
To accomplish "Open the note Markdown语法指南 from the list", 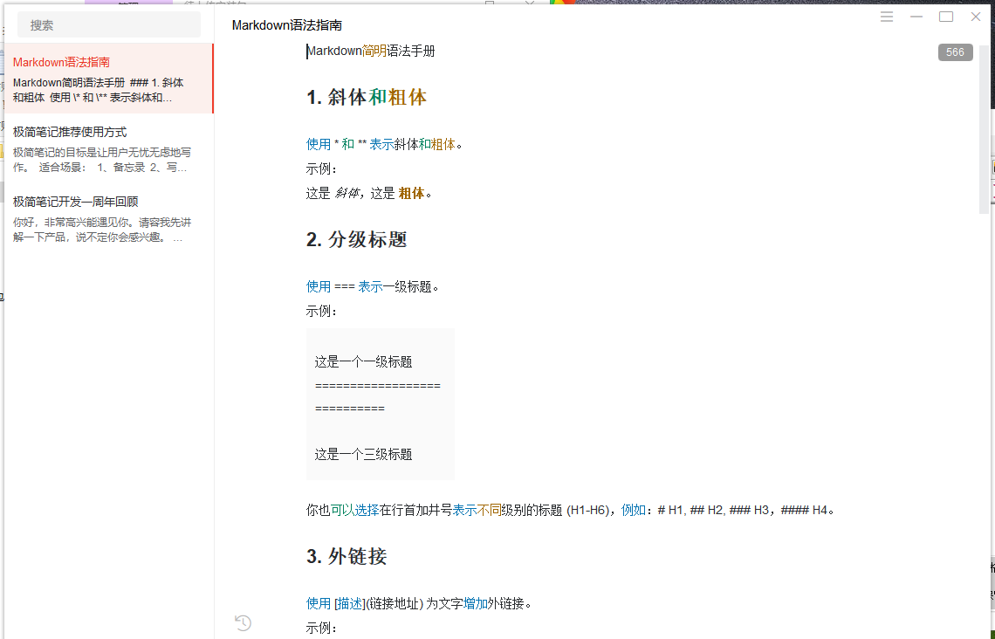I will tap(105, 79).
